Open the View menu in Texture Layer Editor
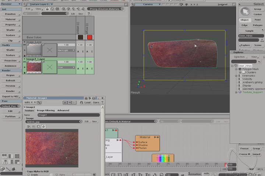The image size is (265, 176). 39,9
